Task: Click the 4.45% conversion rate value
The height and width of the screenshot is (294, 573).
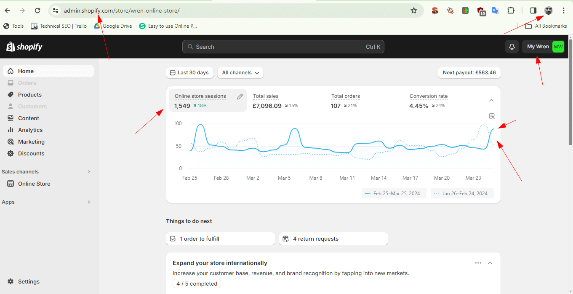Action: pos(419,106)
